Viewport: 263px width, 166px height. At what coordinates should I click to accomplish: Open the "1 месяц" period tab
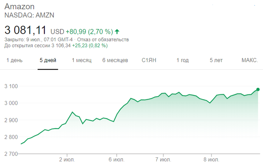[82, 60]
